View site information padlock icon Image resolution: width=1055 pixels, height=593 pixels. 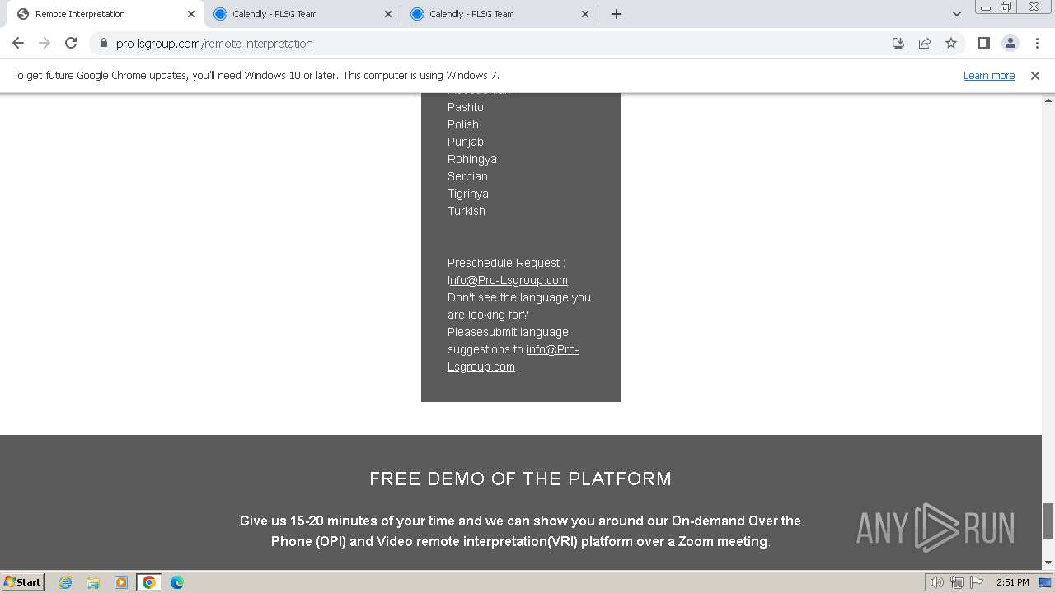click(x=103, y=44)
